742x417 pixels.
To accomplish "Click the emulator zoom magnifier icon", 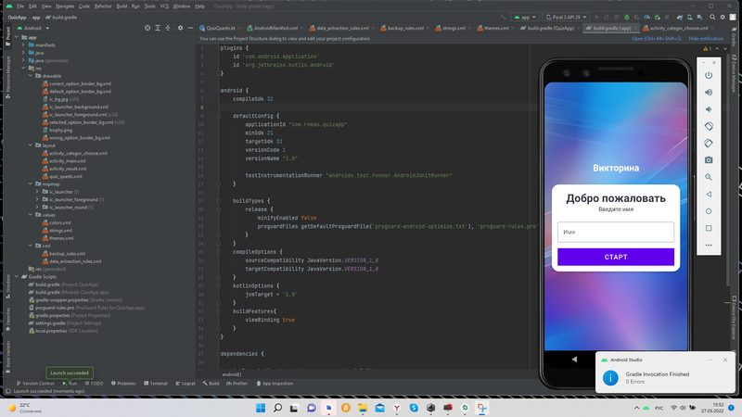I will pyautogui.click(x=709, y=176).
